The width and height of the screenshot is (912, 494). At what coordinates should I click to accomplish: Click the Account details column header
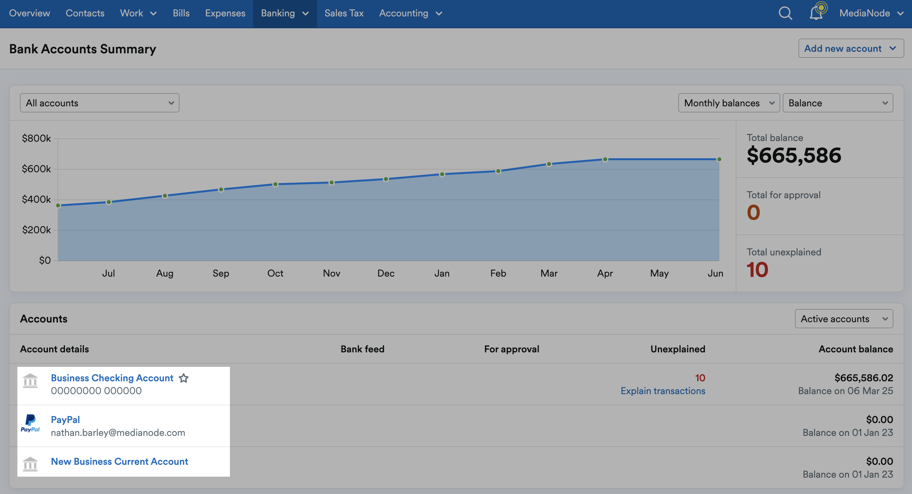[x=55, y=349]
